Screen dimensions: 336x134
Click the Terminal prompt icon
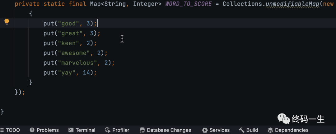click(x=71, y=130)
